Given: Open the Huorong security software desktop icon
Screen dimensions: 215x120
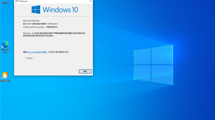Looking at the screenshot, I should [x=5, y=77].
